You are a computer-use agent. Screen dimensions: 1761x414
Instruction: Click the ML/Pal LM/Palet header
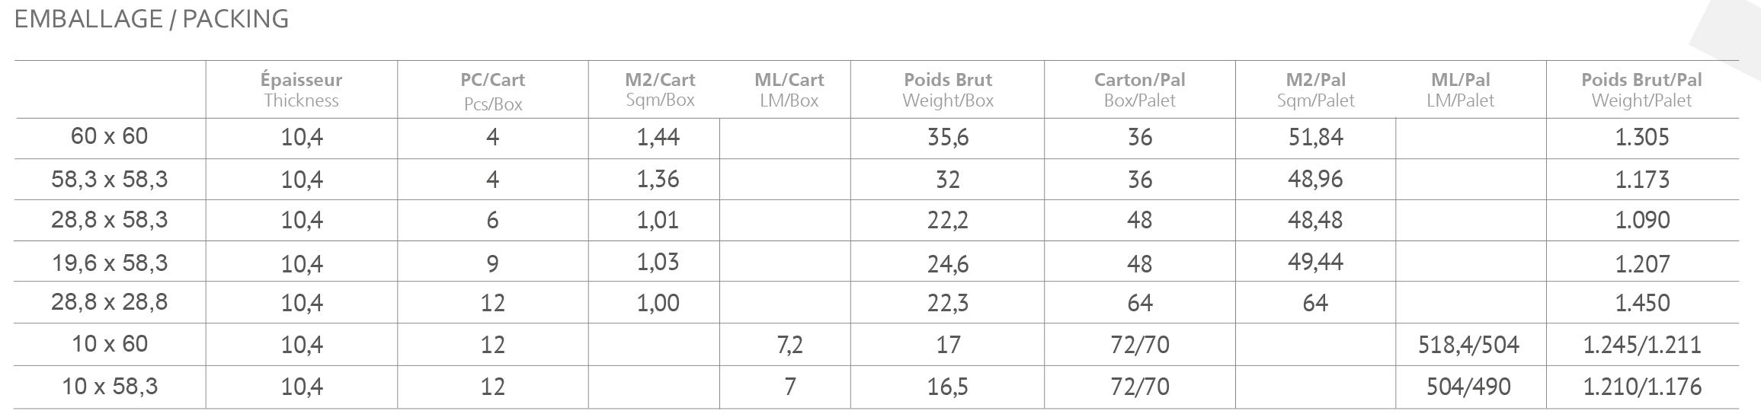coord(1460,90)
